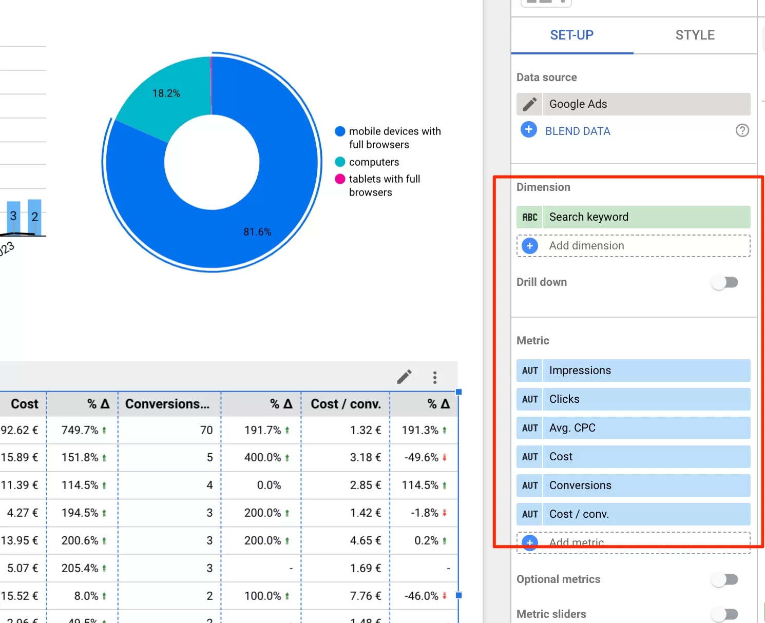Click the 400.0% conversions change cell
Screen dimensions: 765x623
point(261,457)
